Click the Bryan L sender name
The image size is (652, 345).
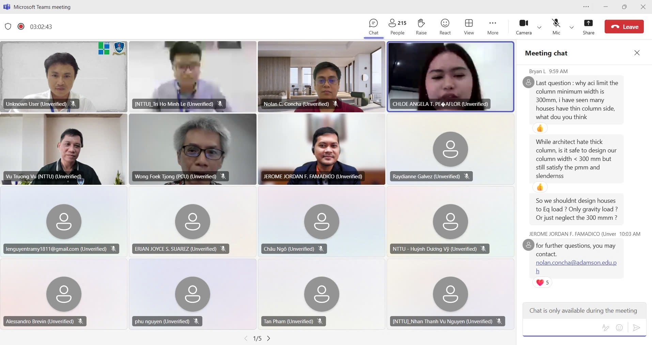click(x=537, y=71)
